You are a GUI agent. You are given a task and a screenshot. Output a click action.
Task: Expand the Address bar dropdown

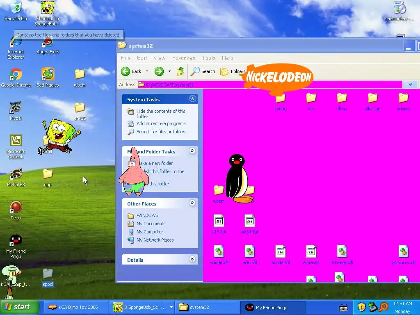click(x=410, y=84)
